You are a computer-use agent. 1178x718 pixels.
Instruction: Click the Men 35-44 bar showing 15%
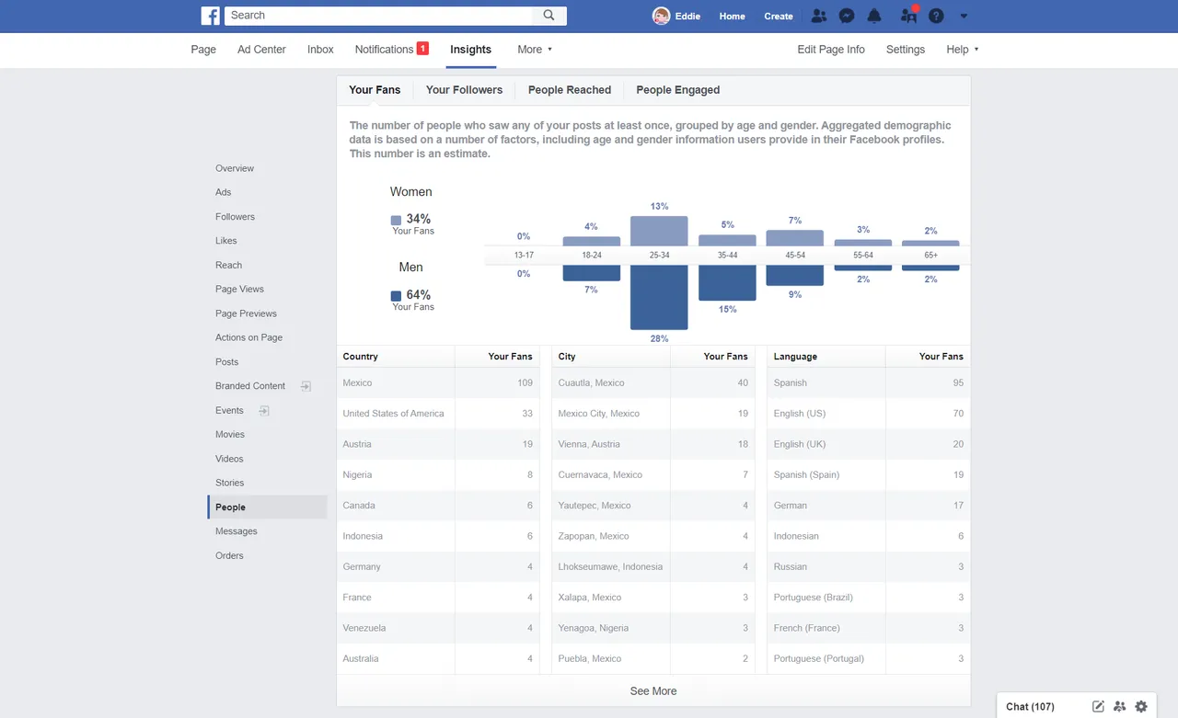coord(727,283)
